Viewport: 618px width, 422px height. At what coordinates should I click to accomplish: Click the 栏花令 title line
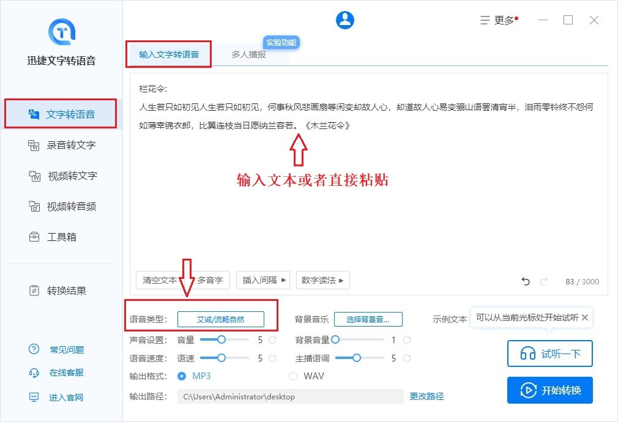(x=153, y=89)
